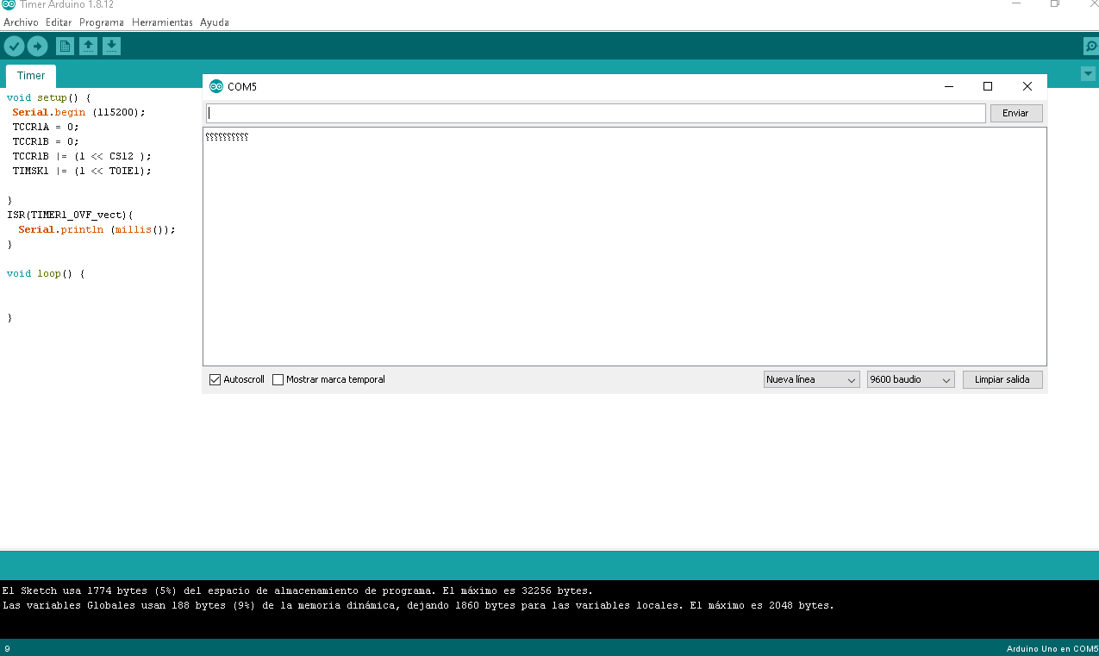Click the Verify sketch checkmark icon

point(15,47)
